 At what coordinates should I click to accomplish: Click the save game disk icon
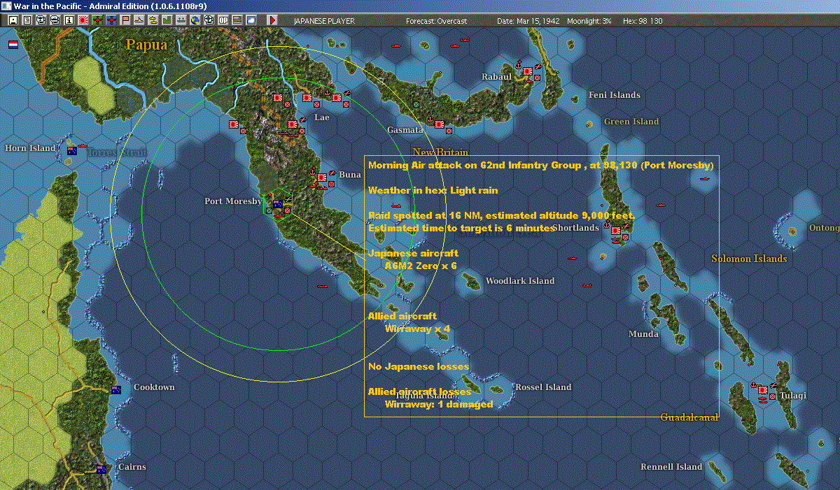13,20
